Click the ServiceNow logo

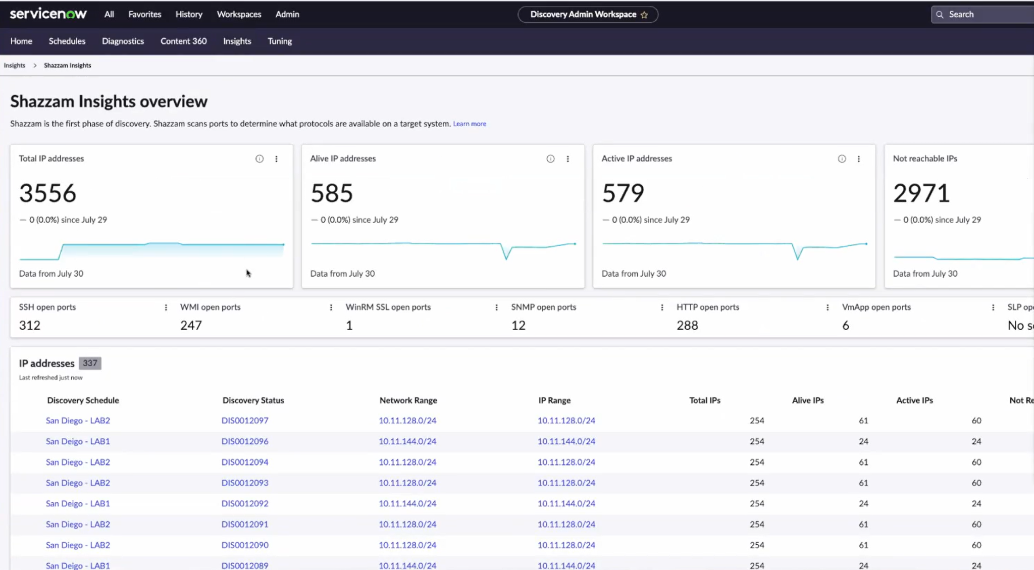pos(48,13)
